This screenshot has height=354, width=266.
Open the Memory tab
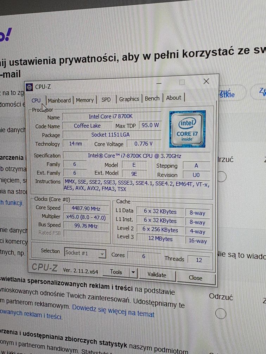[85, 100]
